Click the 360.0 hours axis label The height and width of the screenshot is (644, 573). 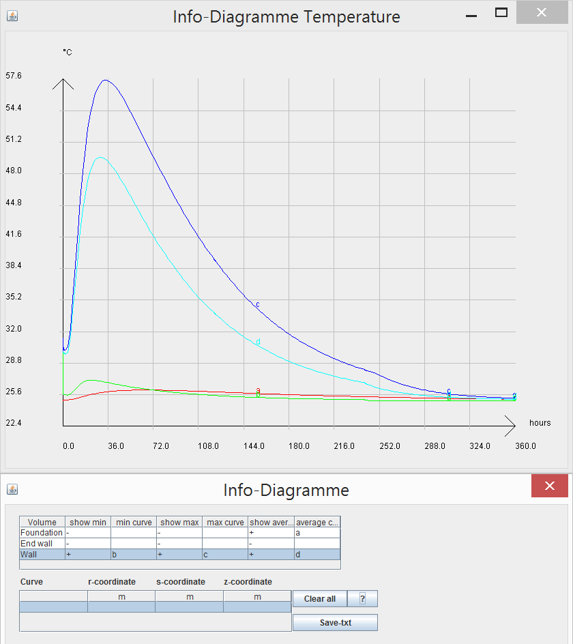point(525,446)
